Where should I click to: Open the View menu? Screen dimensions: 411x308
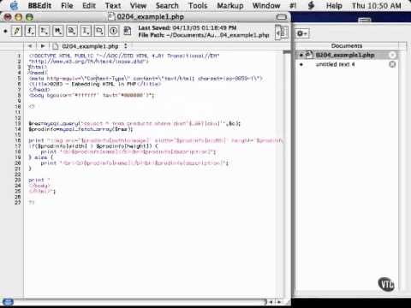pos(138,6)
